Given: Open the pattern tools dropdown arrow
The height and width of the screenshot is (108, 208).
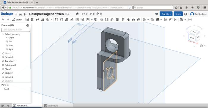Looking at the screenshot, I should pos(92,20).
